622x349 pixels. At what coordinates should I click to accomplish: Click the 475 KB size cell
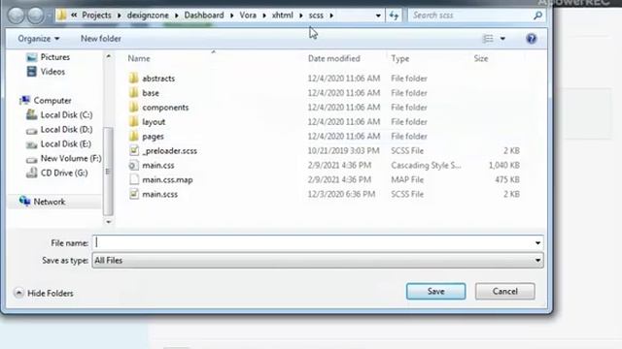507,179
